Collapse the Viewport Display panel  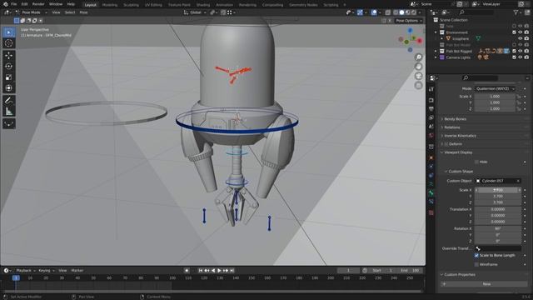(x=458, y=152)
